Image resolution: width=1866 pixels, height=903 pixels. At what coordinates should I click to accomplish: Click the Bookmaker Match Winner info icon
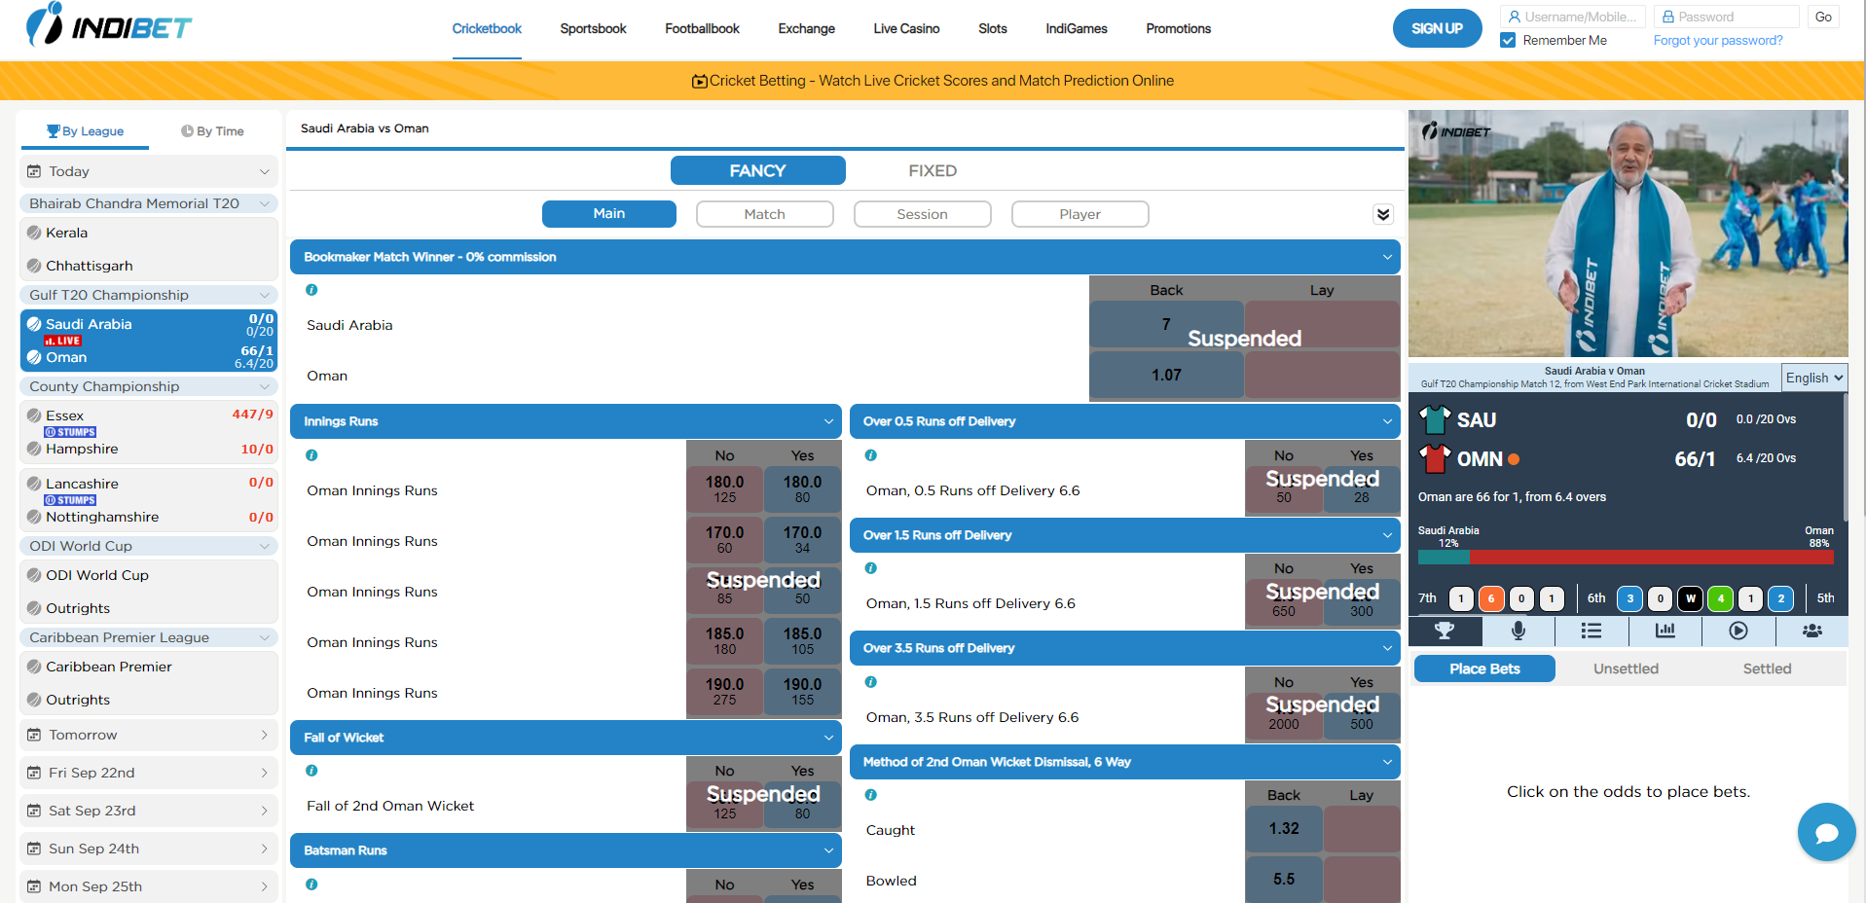point(311,290)
